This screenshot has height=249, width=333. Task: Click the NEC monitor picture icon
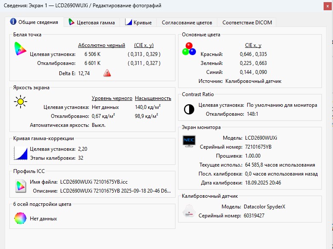188,141
